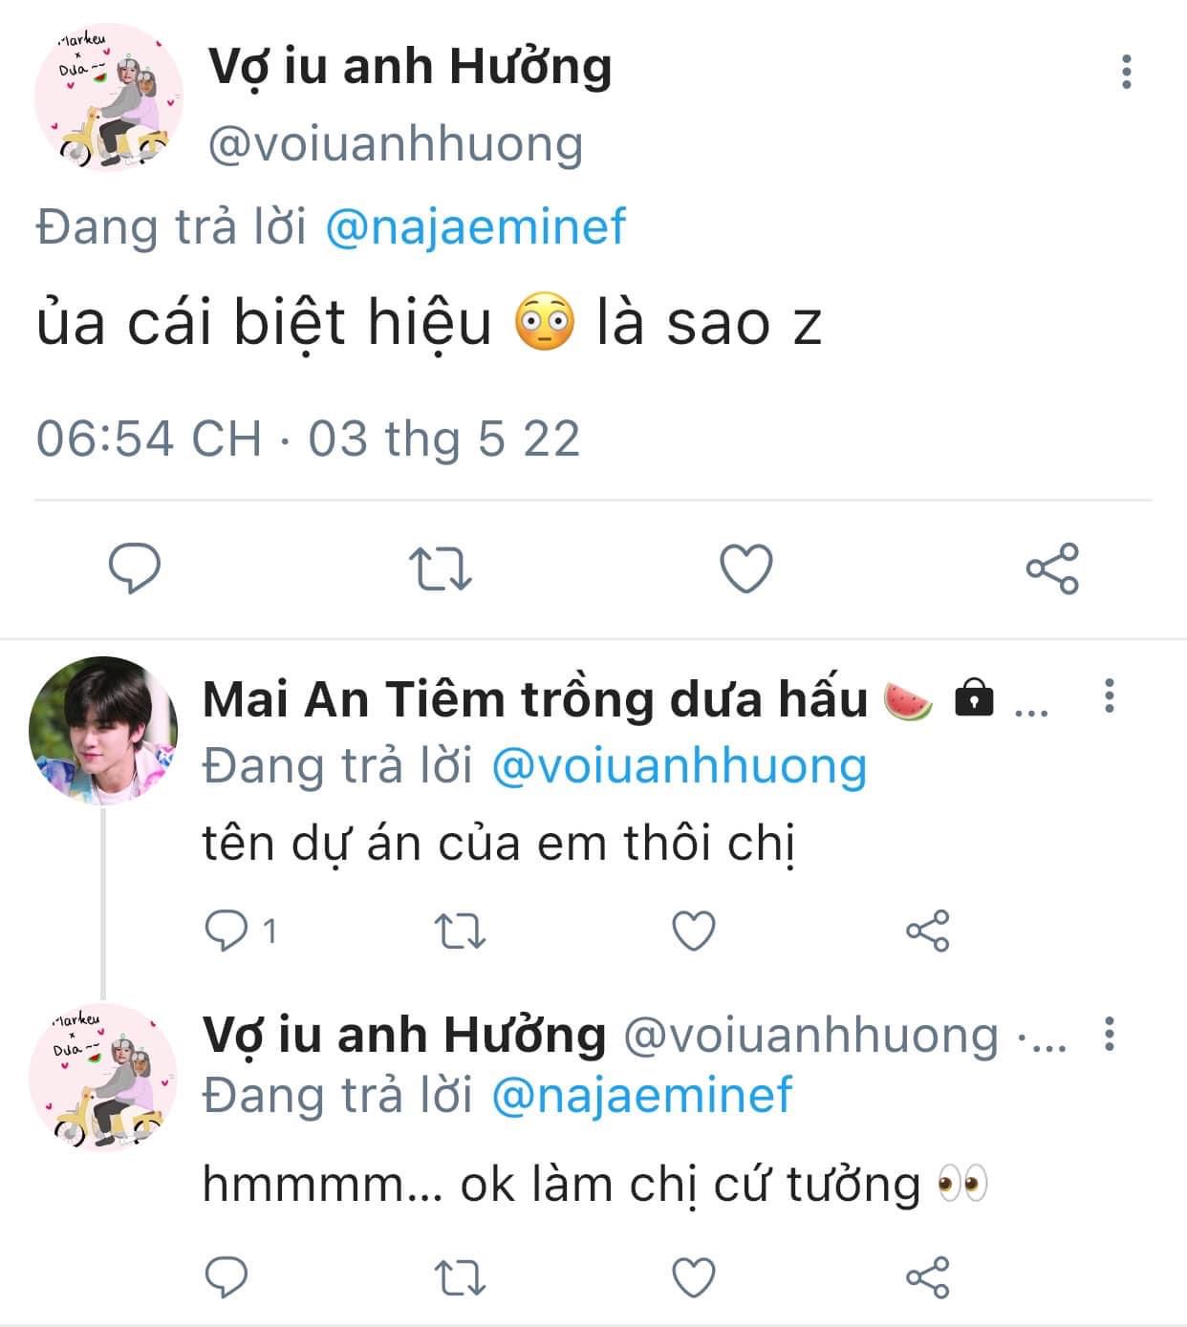
Task: Open more options for the main tweet
Action: tap(1127, 72)
